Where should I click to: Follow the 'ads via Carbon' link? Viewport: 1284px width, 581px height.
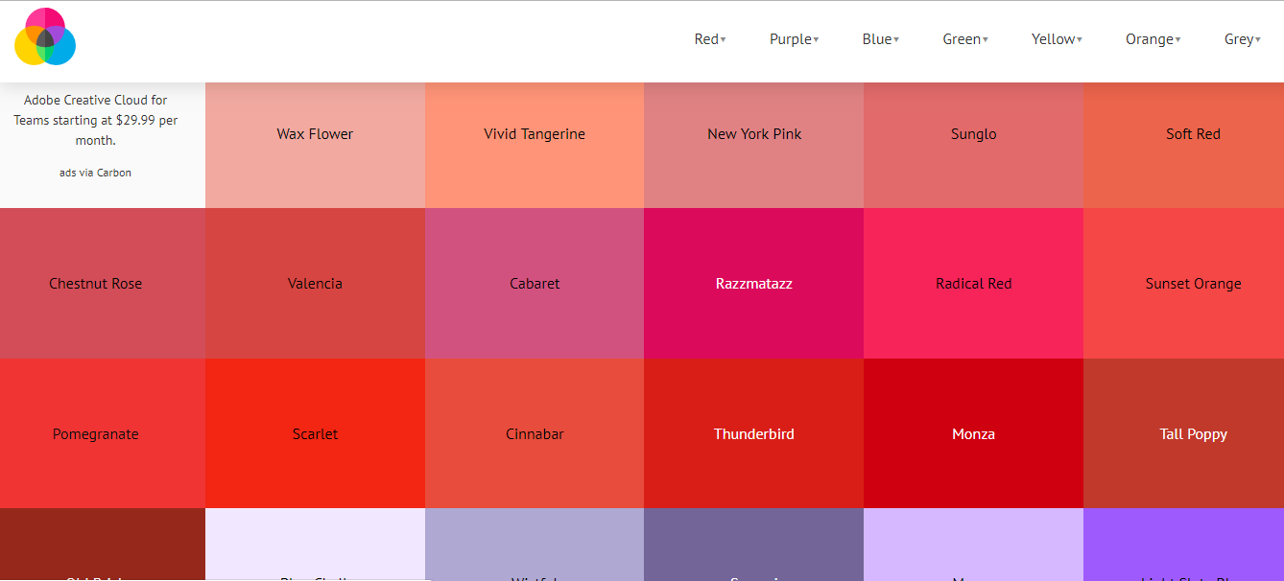tap(96, 173)
